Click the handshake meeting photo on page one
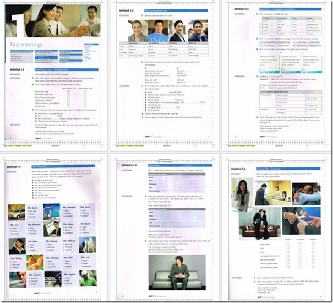 click(x=53, y=20)
